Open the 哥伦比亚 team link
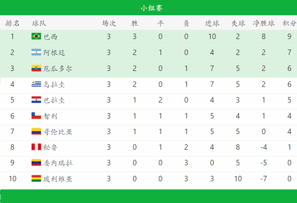The image size is (297, 203). click(58, 132)
